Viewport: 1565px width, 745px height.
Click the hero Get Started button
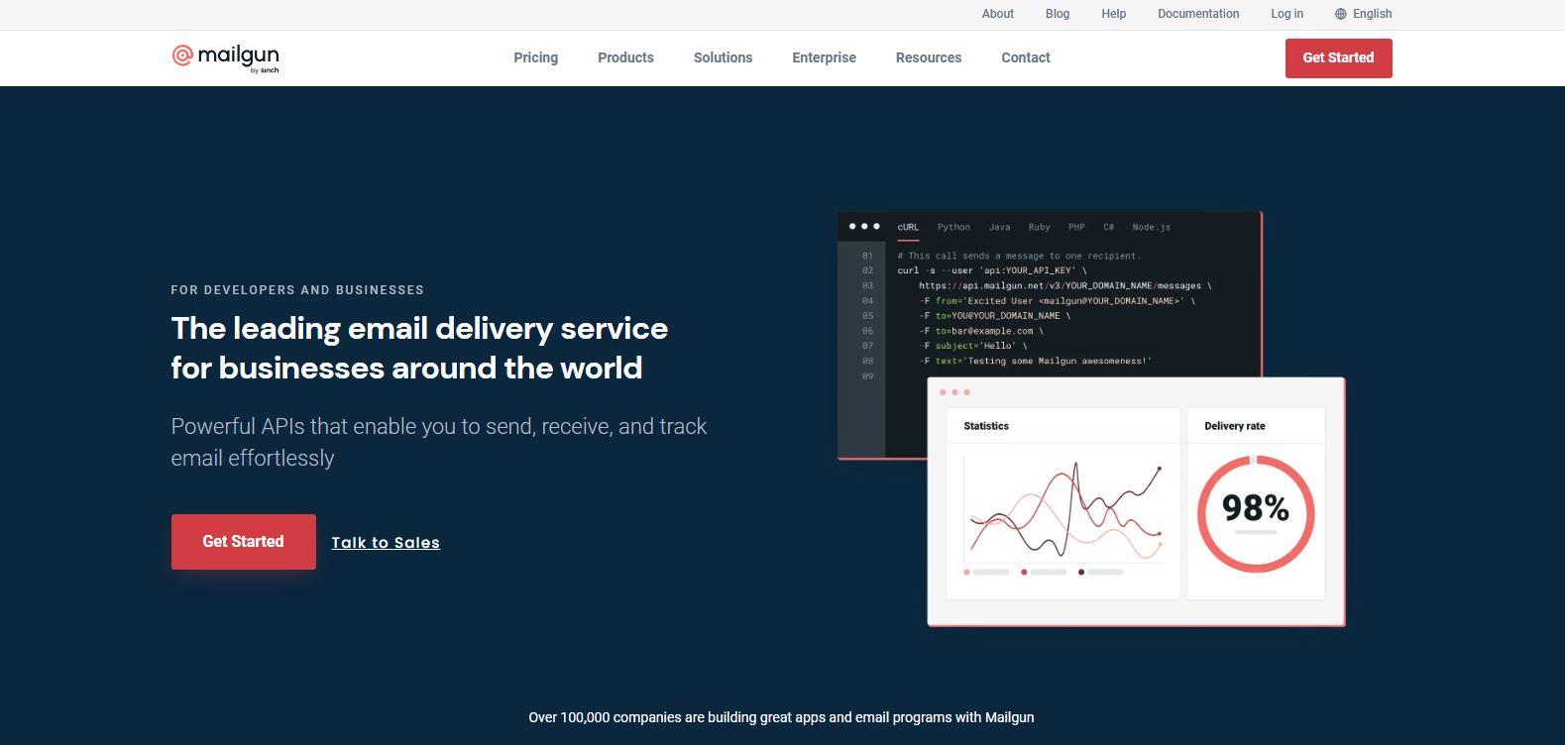(x=244, y=541)
